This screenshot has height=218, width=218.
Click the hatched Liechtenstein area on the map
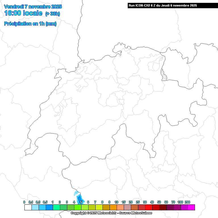163,75
